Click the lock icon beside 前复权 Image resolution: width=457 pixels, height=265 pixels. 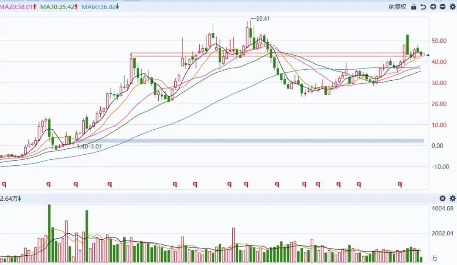413,7
